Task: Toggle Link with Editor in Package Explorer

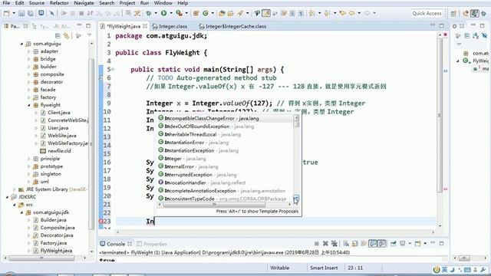Action: coord(66,36)
